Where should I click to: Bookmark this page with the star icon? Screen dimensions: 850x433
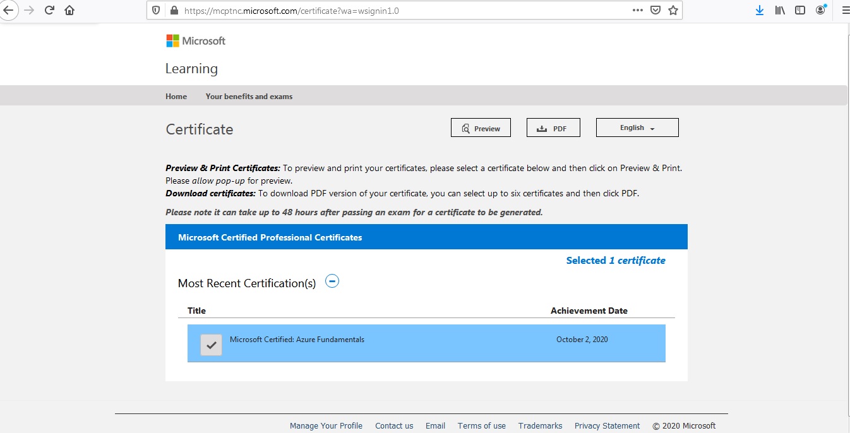(x=673, y=9)
